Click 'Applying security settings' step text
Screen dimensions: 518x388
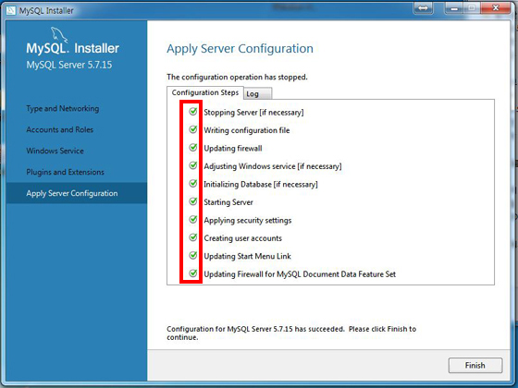[x=248, y=221]
